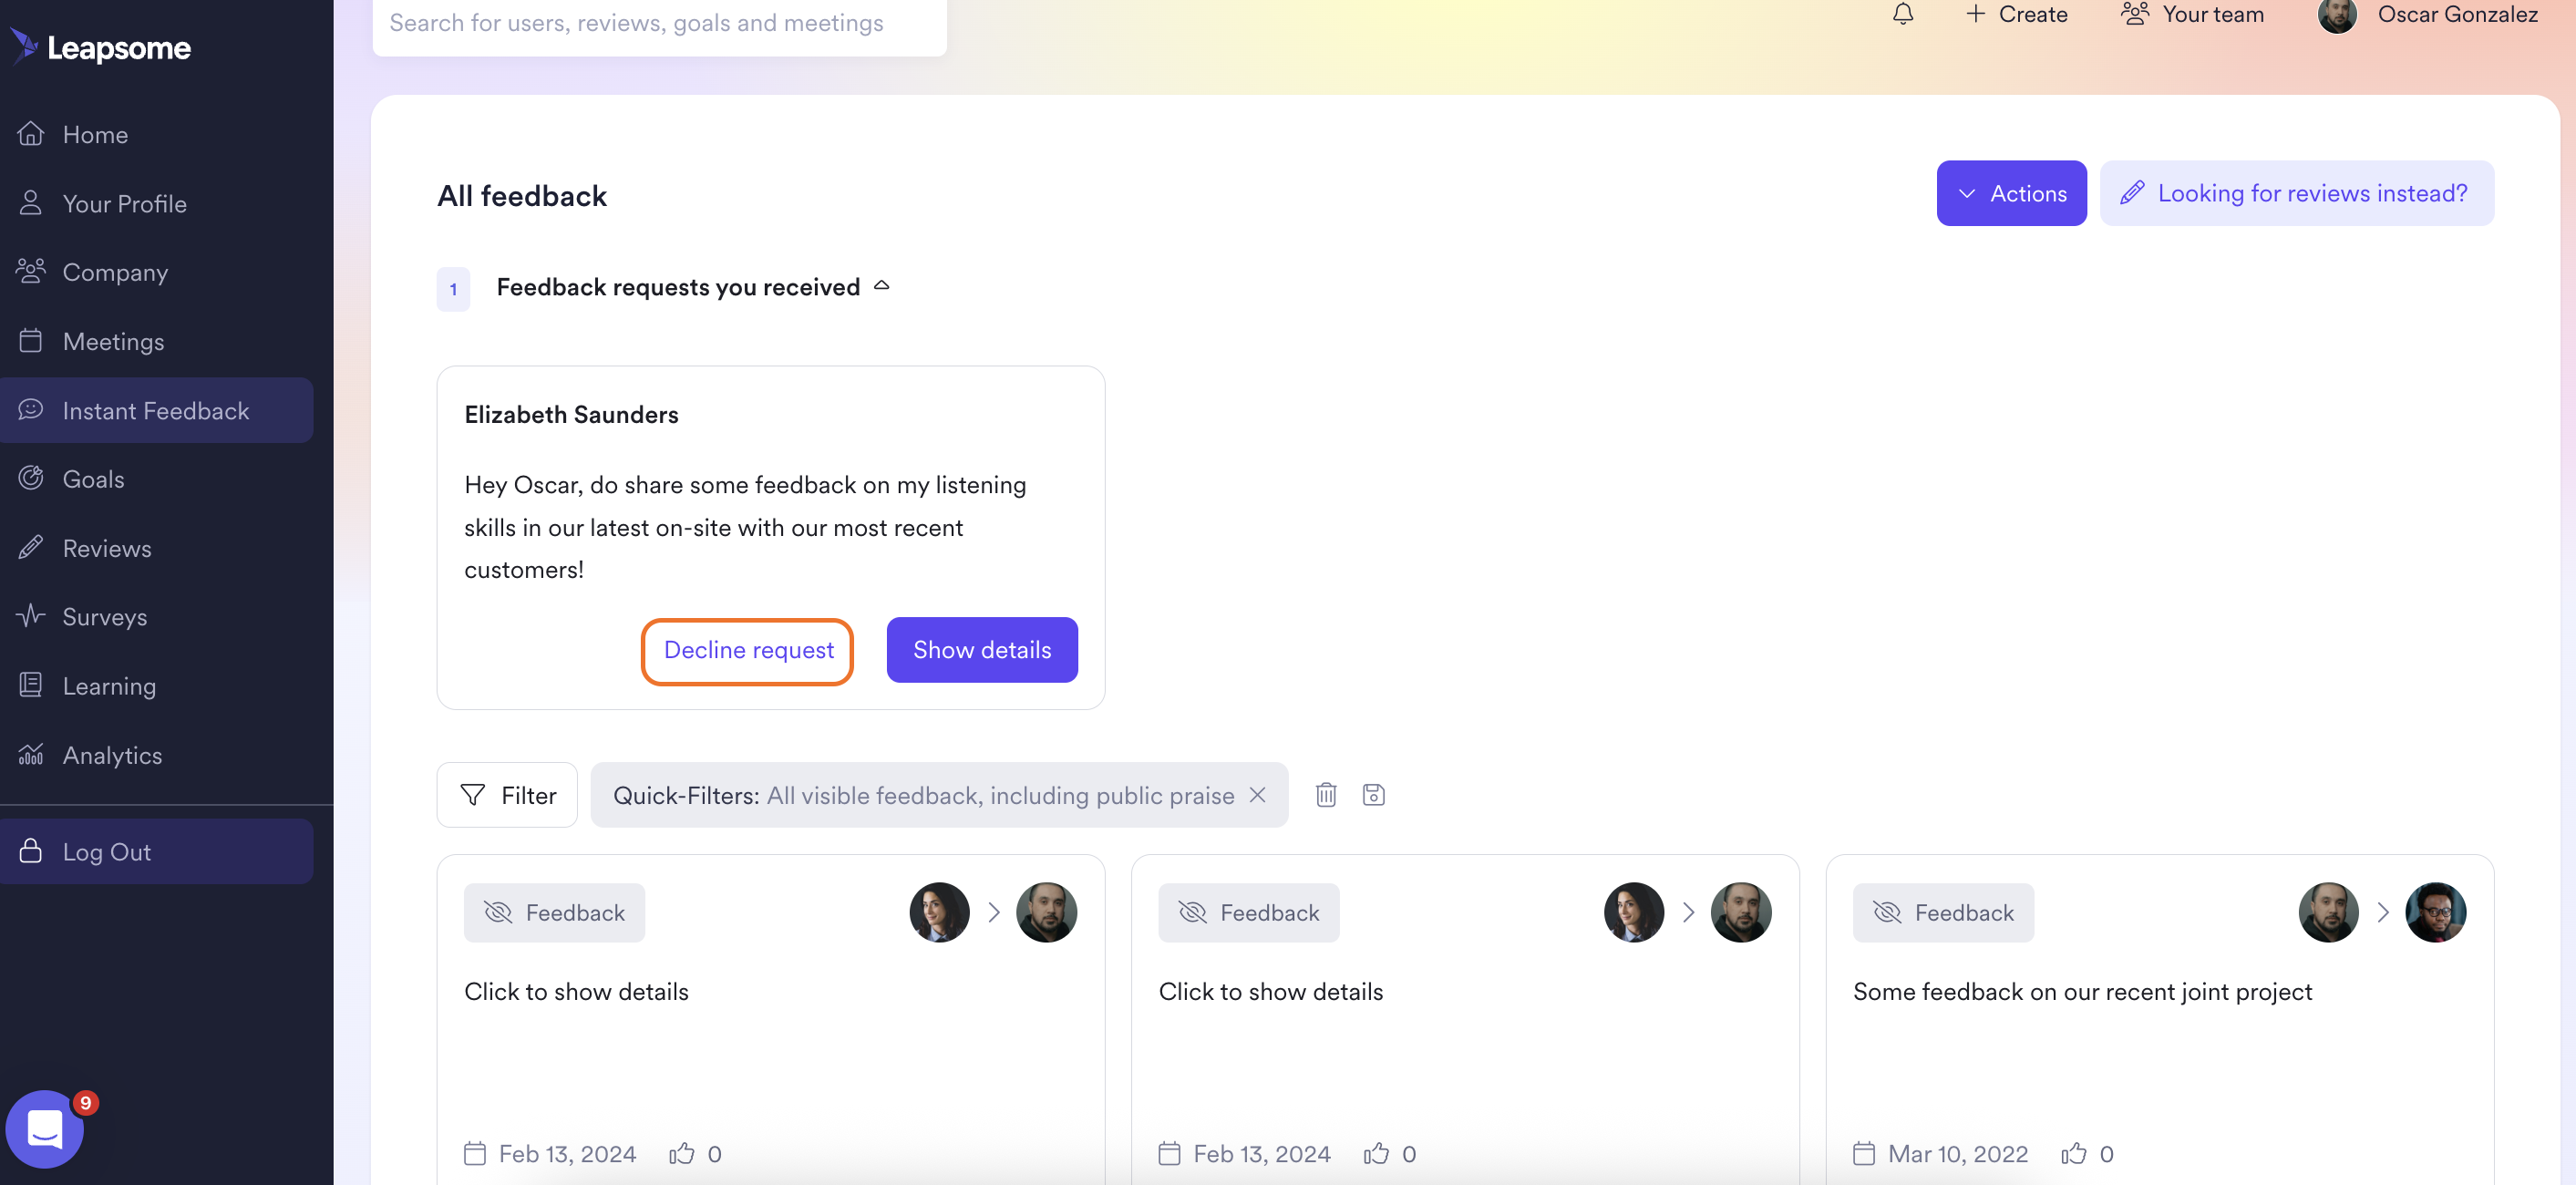Open Oscar Gonzalez profile avatar
Screen dimensions: 2576x1185
point(2337,14)
